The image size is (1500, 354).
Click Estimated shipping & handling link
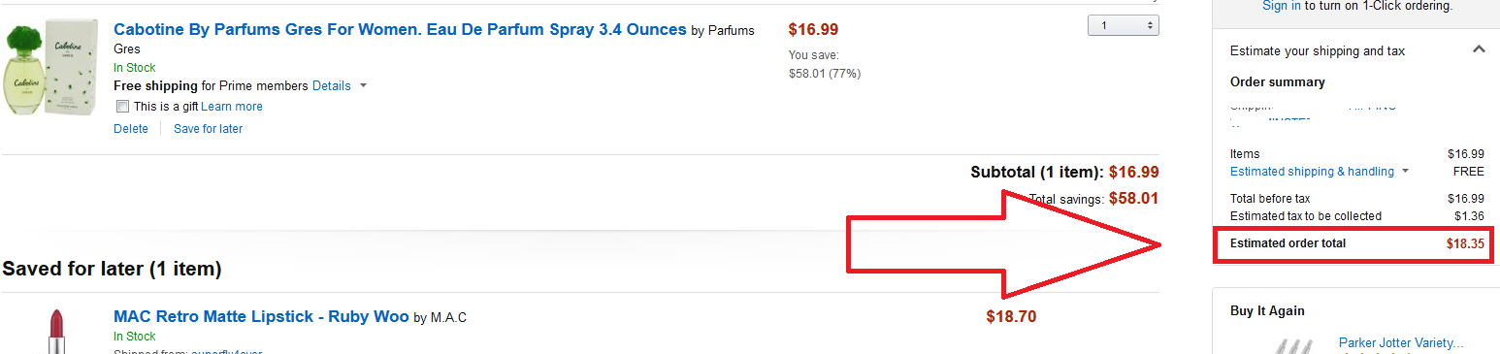1312,172
